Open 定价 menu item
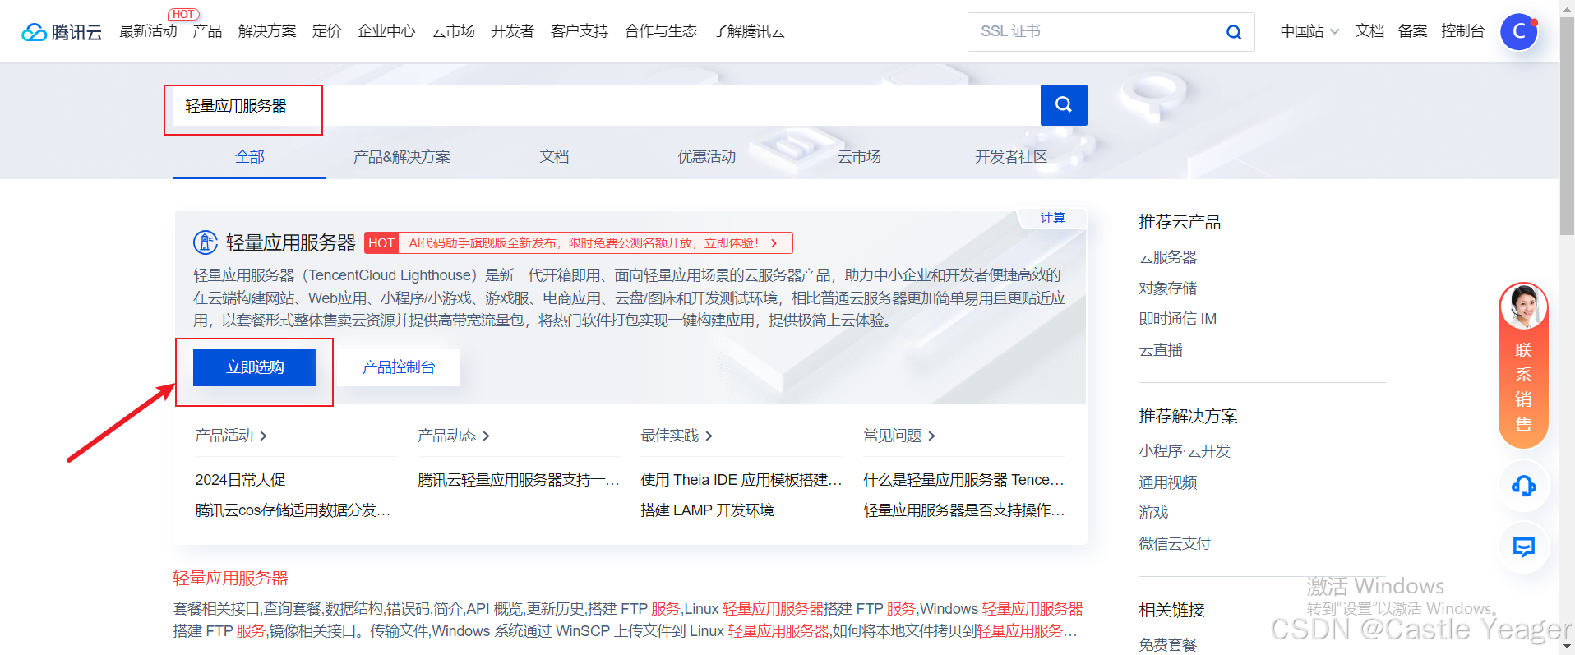The image size is (1575, 655). click(x=326, y=31)
